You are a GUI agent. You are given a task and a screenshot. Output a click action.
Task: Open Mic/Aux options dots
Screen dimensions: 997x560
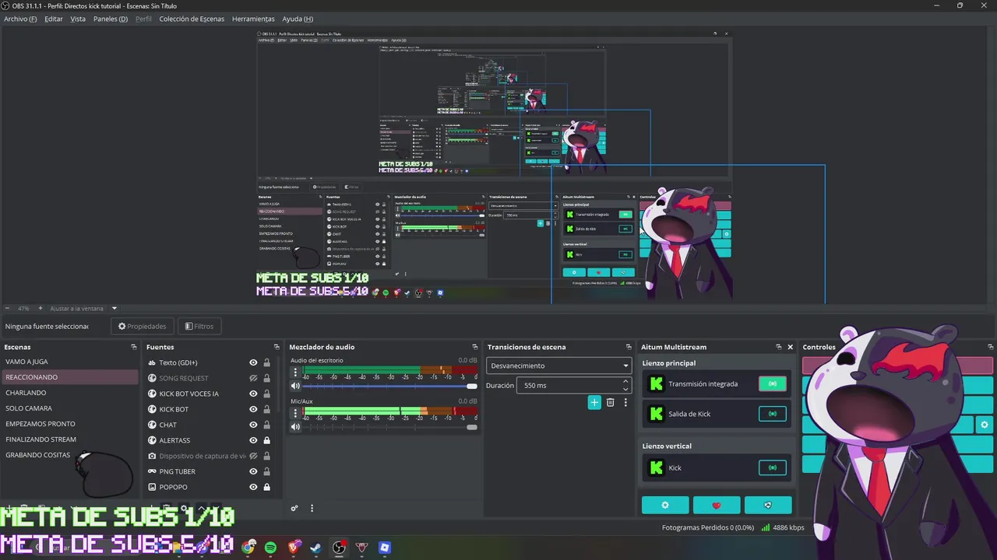pos(295,413)
